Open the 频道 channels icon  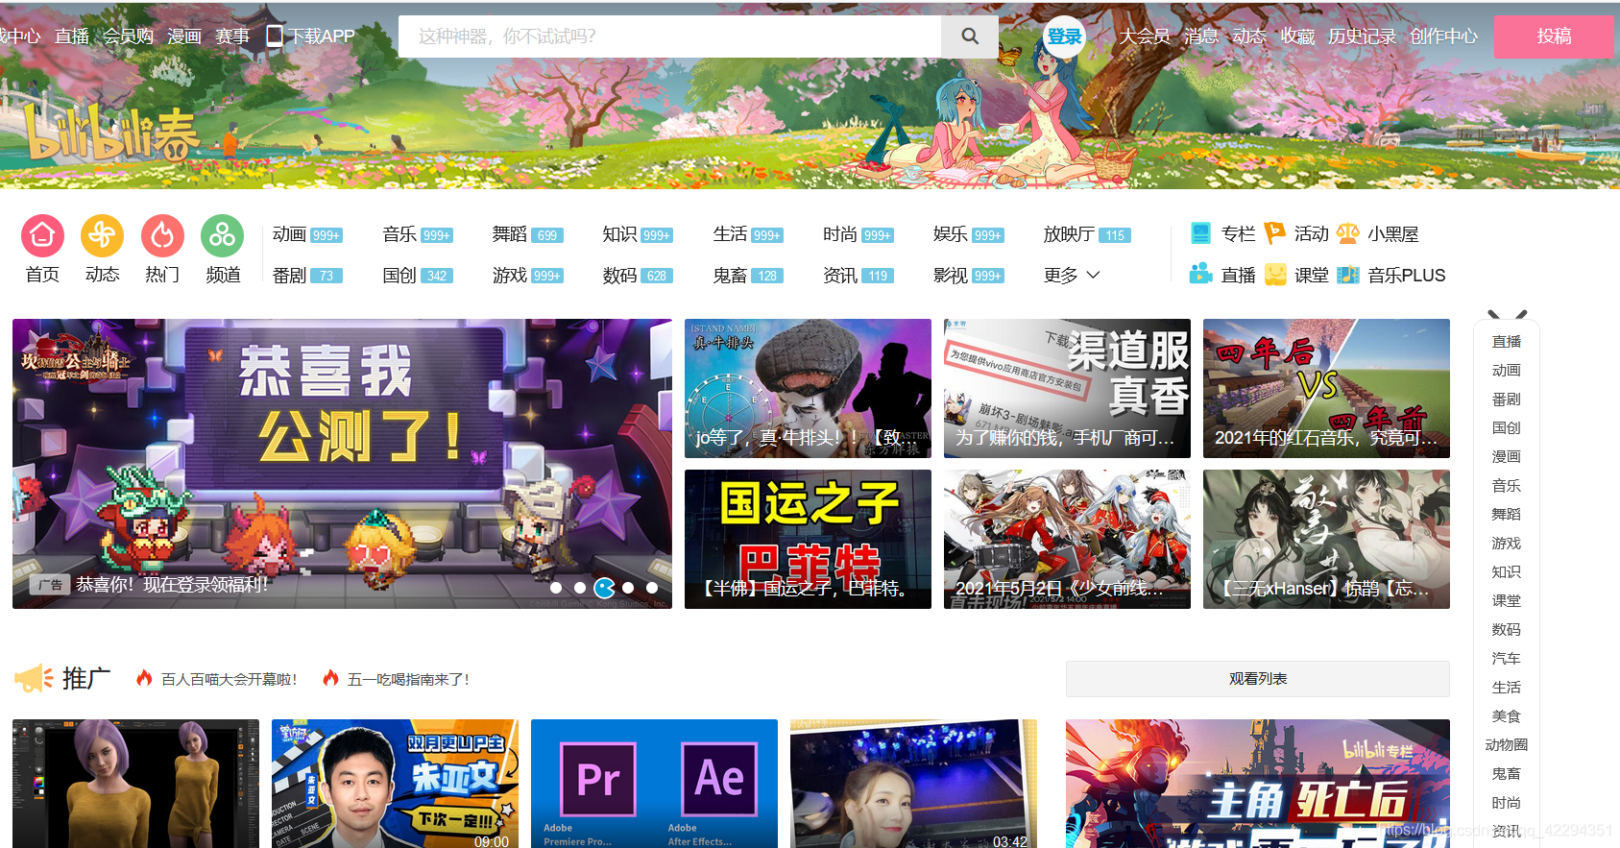click(222, 235)
